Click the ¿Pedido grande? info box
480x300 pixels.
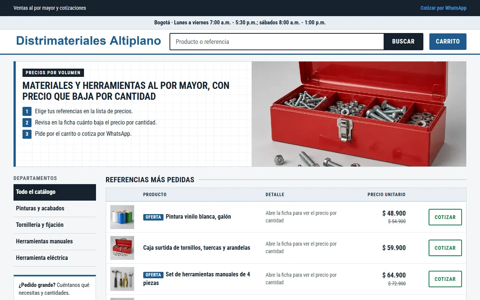(55, 288)
